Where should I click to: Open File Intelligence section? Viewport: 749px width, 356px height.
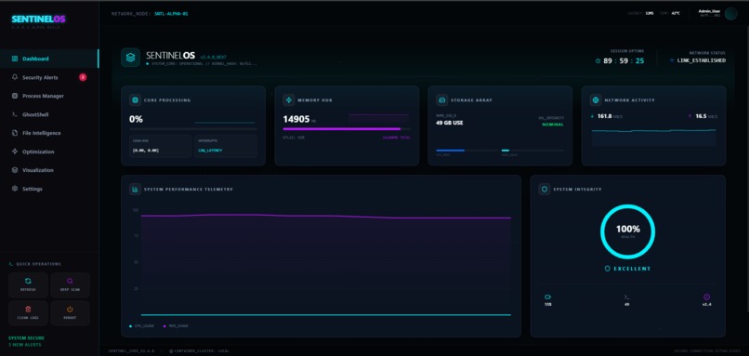pos(49,133)
